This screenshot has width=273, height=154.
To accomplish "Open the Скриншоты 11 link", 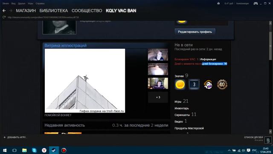I will click(x=186, y=115).
